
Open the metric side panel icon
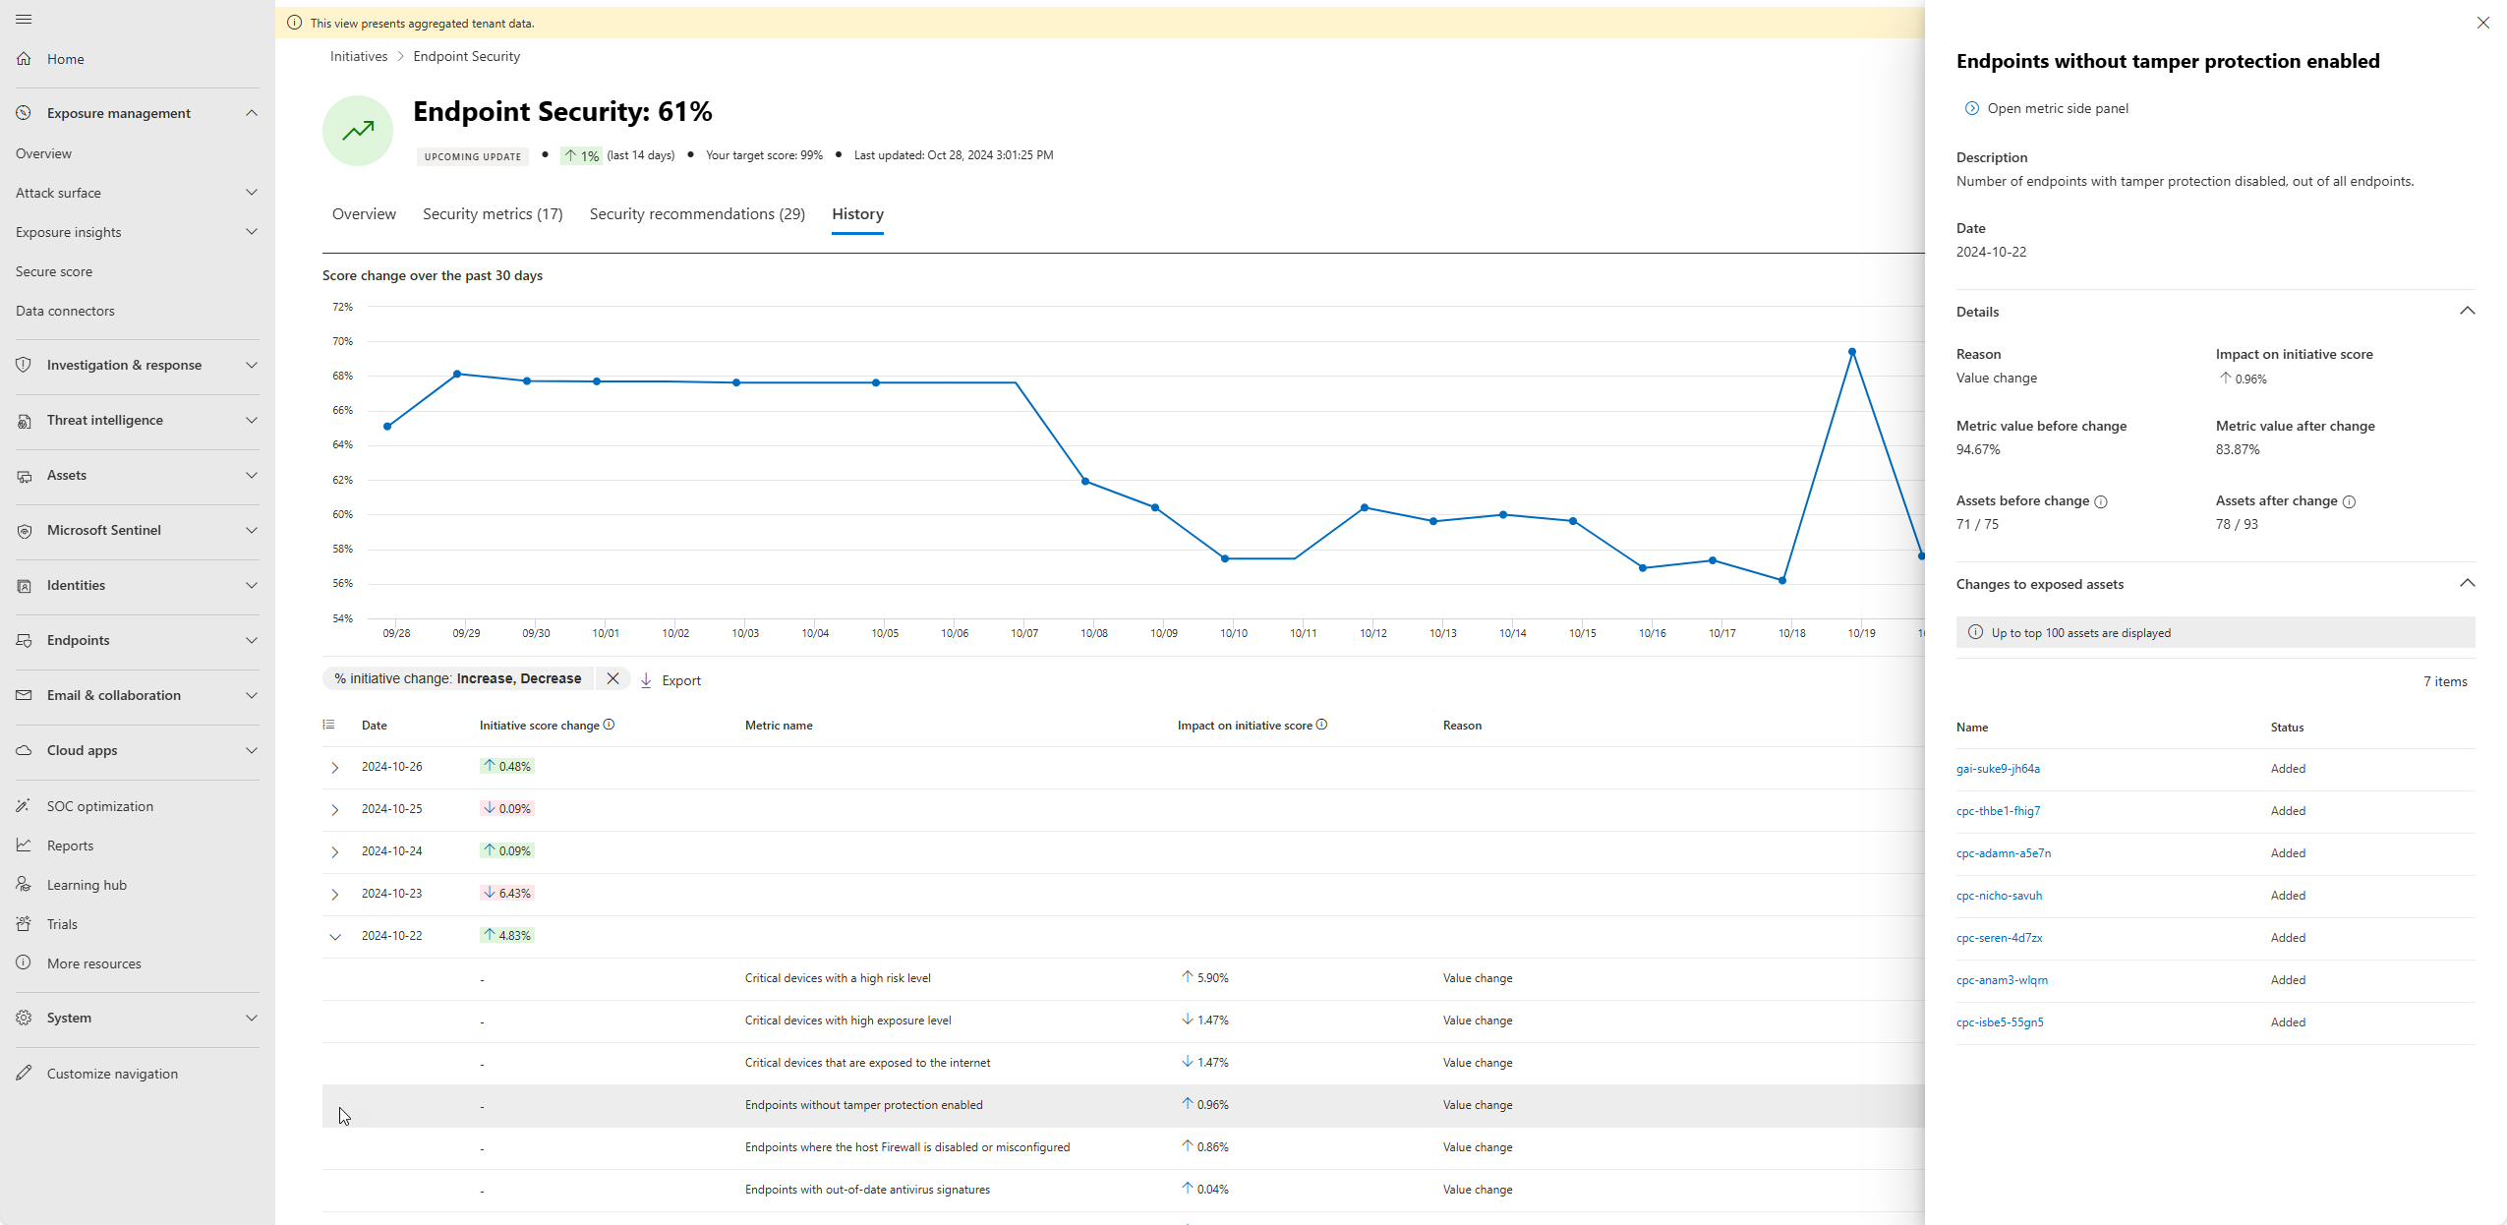pos(1971,108)
